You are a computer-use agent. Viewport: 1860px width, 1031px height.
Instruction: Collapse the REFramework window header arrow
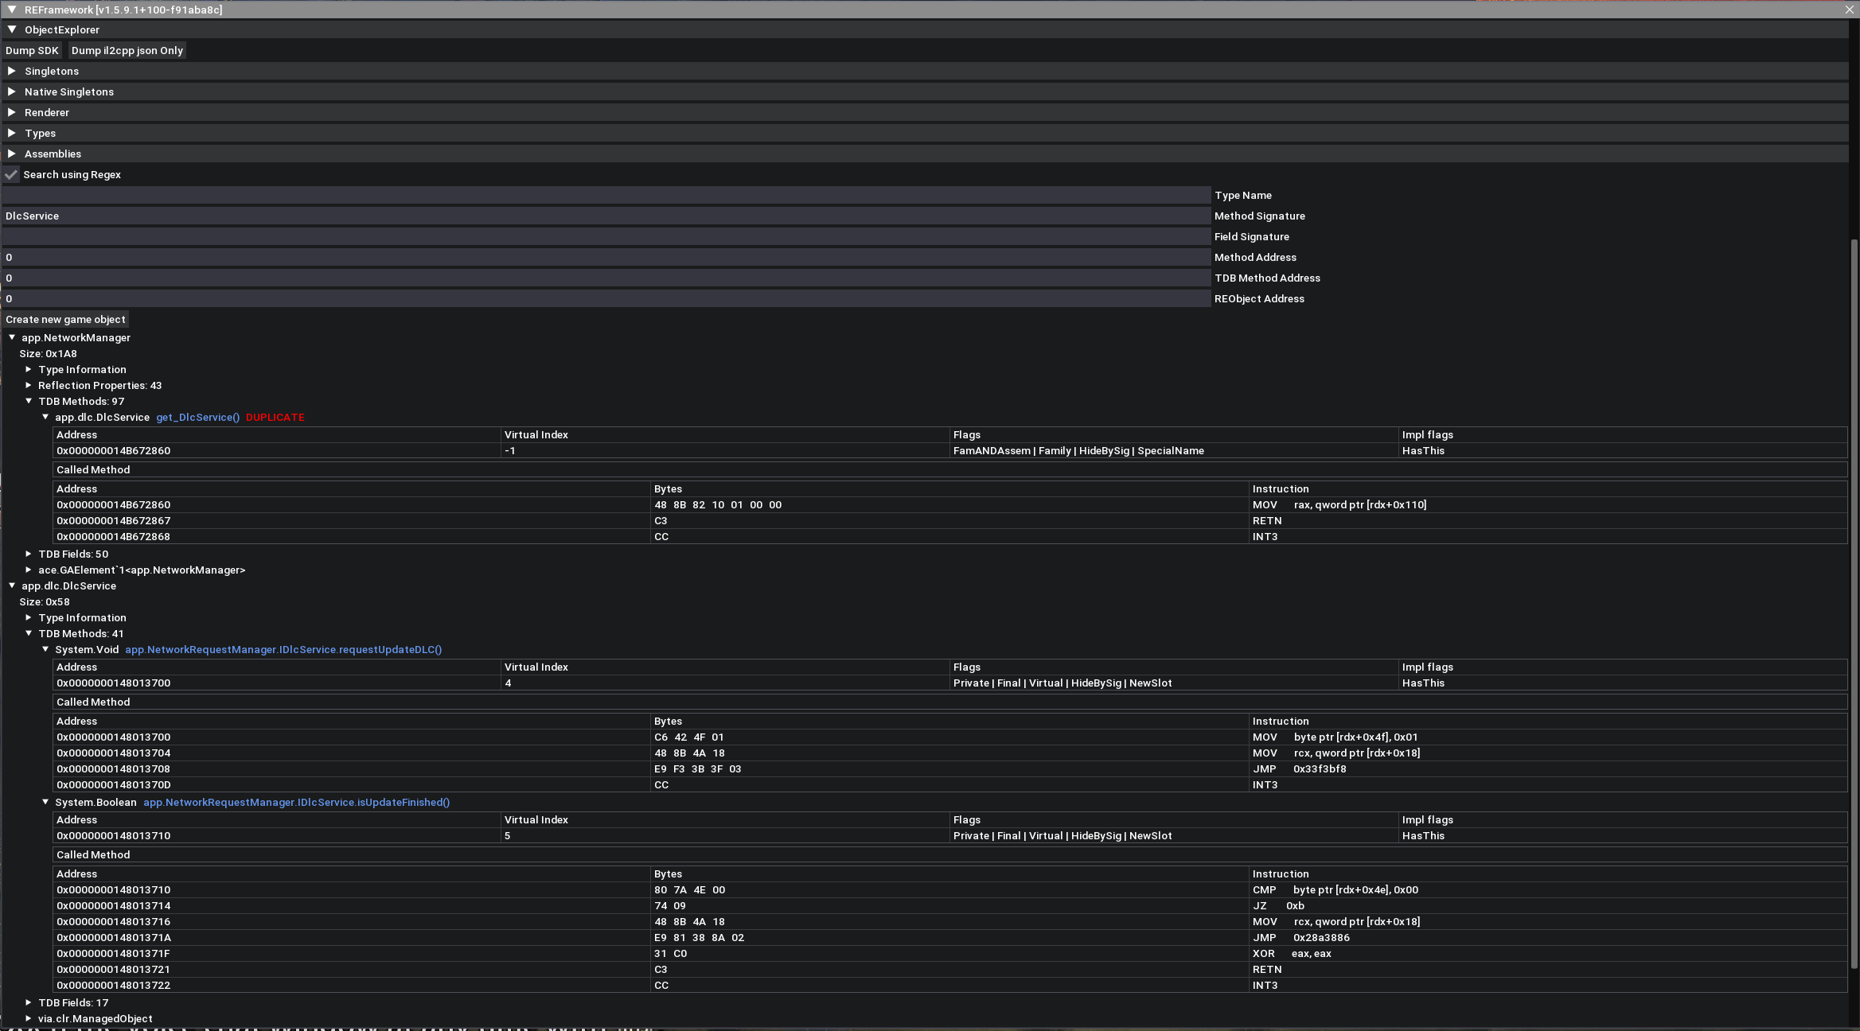[12, 10]
